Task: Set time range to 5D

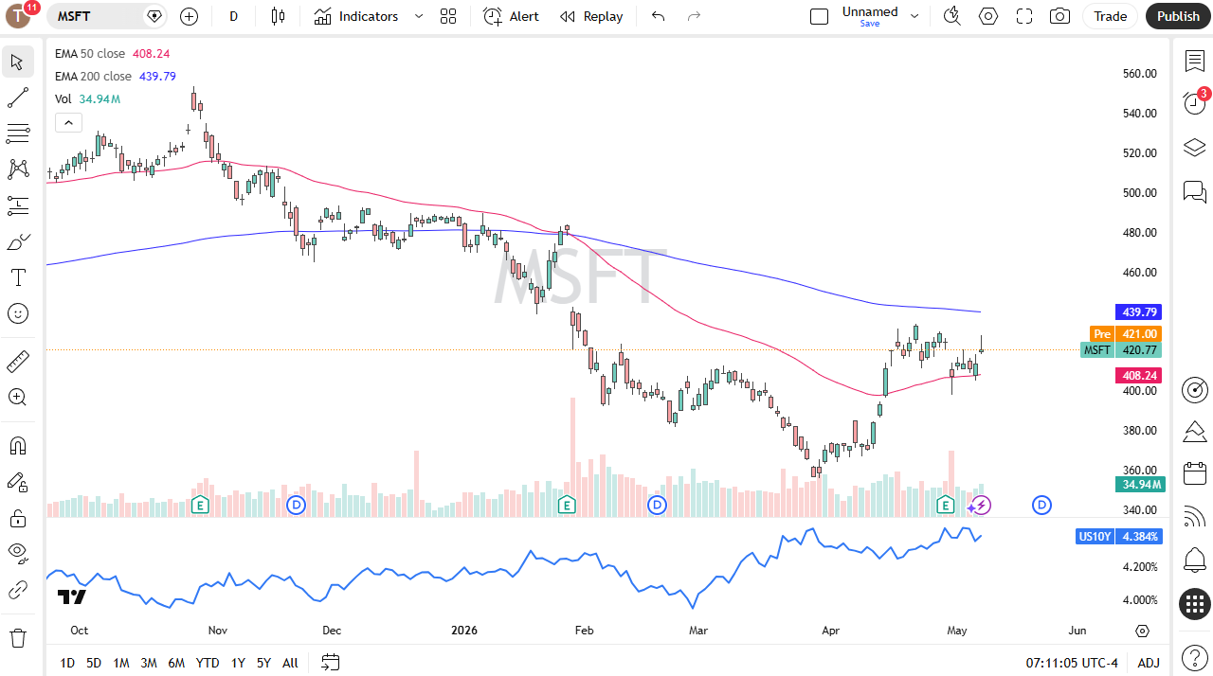Action: pyautogui.click(x=94, y=663)
